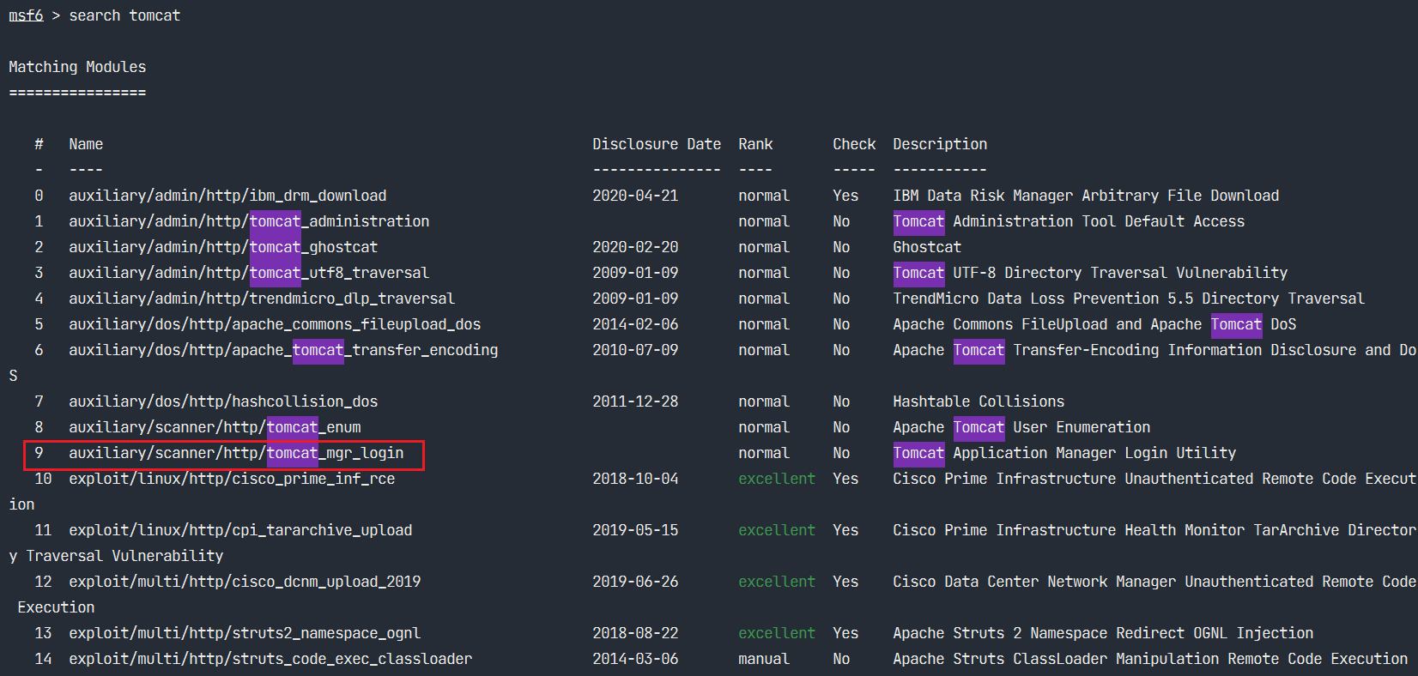Select module auxiliary/admin/http/tomcat_ghostcat

coord(223,247)
